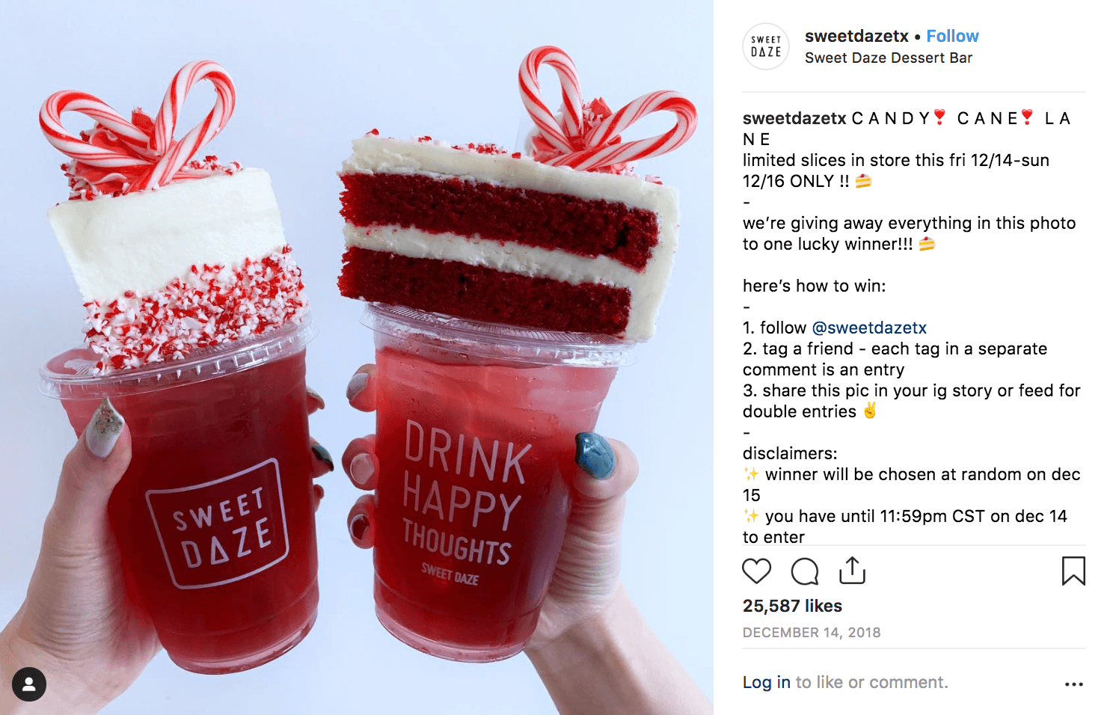Share the post using the upload arrow icon
1113x715 pixels.
(852, 571)
